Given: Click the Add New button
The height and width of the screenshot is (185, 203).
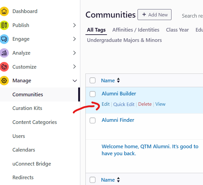Looking at the screenshot, I should [x=155, y=15].
